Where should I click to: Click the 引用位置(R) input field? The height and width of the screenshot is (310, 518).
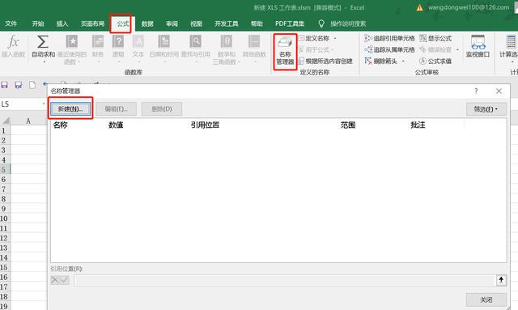(x=285, y=280)
